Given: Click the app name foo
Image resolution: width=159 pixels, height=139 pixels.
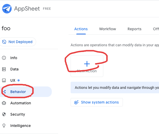Looking at the screenshot, I should pyautogui.click(x=6, y=28).
